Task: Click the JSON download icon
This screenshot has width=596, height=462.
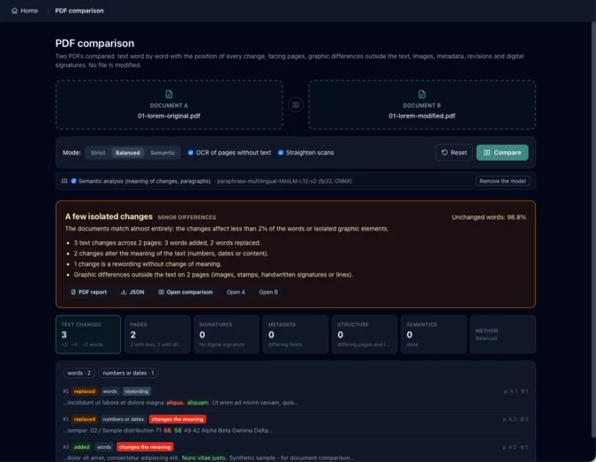Action: pos(124,292)
